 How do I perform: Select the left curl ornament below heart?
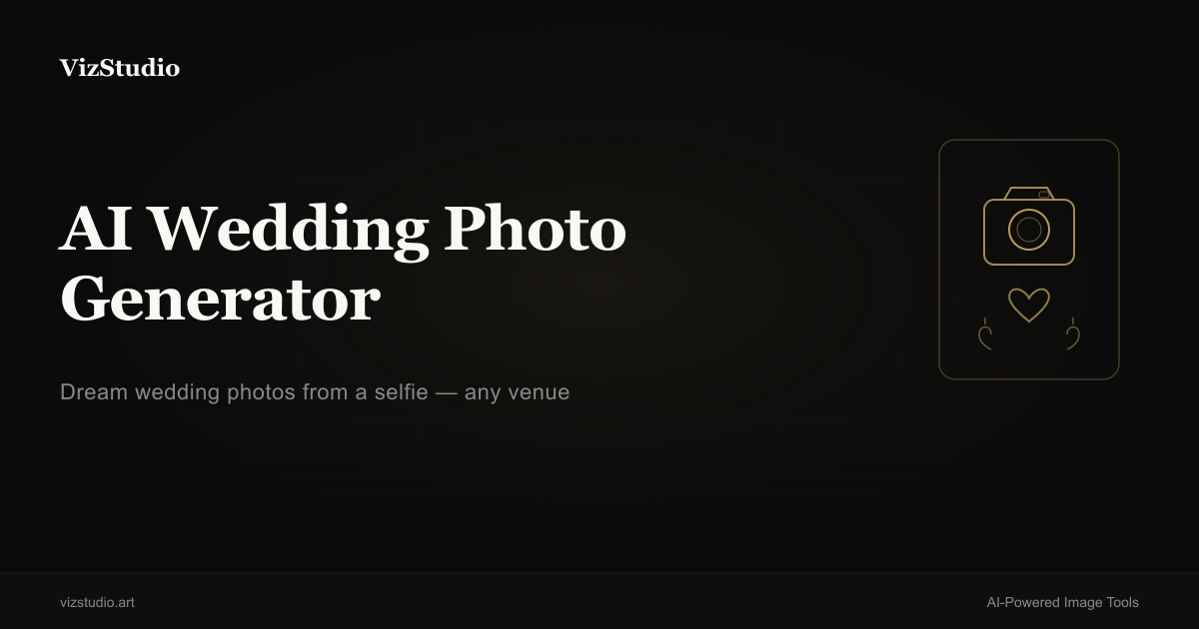pyautogui.click(x=984, y=333)
